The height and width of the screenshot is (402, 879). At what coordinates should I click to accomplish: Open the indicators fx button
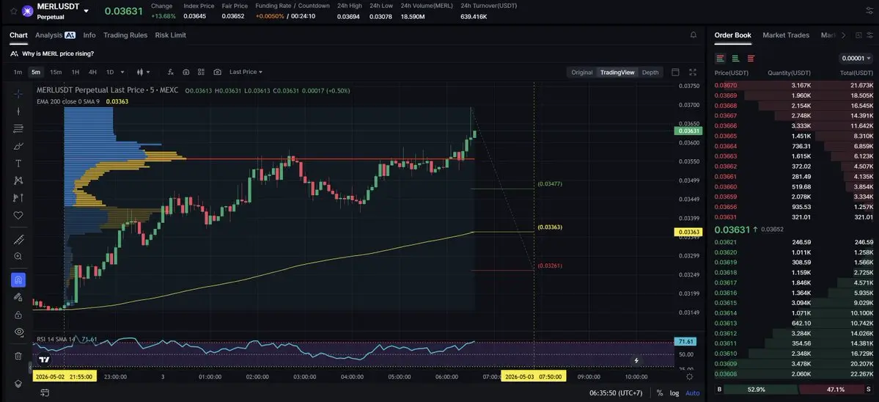[x=170, y=72]
